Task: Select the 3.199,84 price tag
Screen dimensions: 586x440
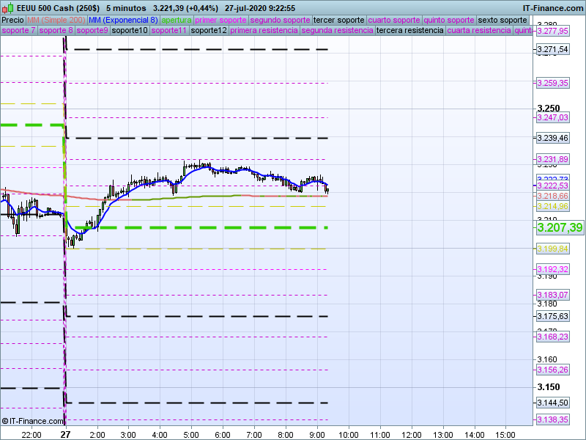Action: tap(552, 249)
